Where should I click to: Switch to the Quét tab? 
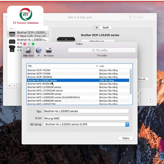[x=106, y=28]
